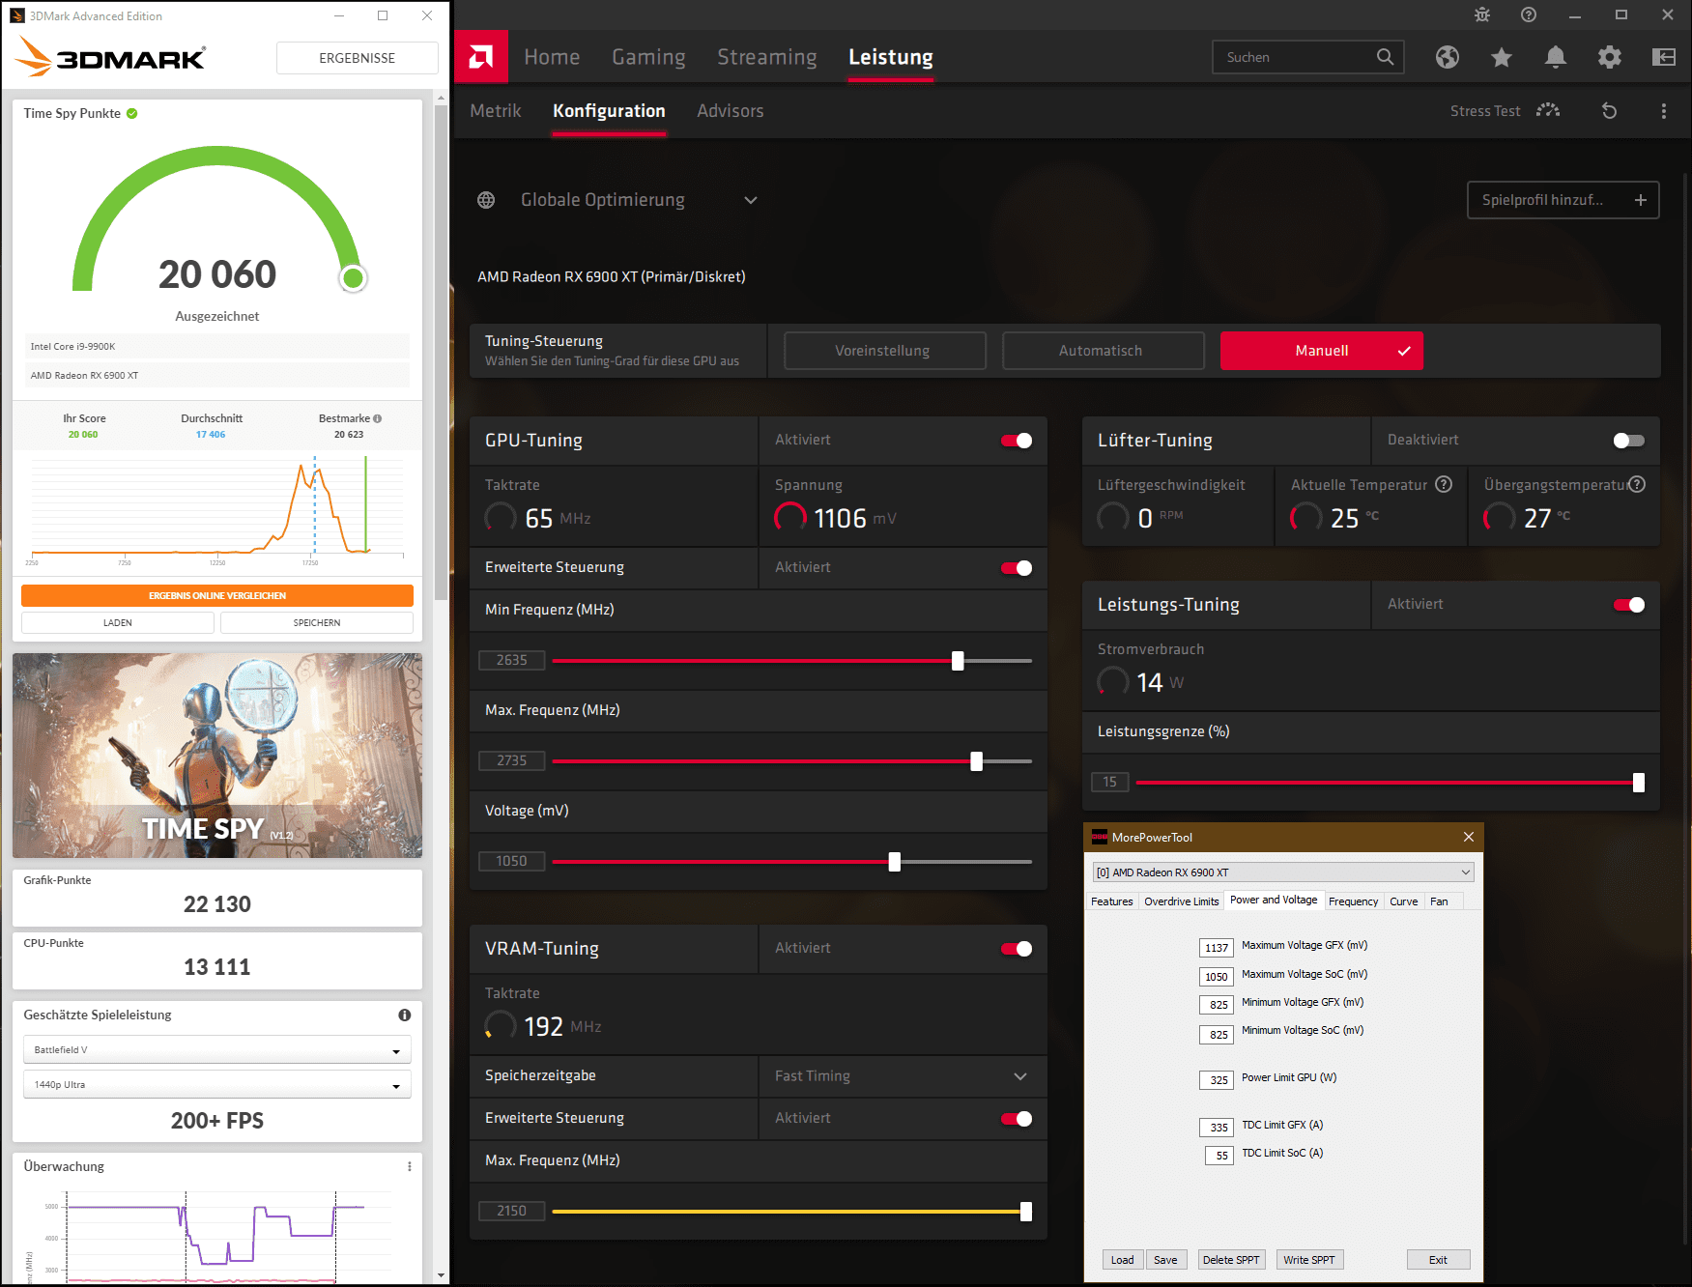Toggle GPU Erweiterte Steuerung switch
The width and height of the screenshot is (1692, 1287).
point(1017,568)
